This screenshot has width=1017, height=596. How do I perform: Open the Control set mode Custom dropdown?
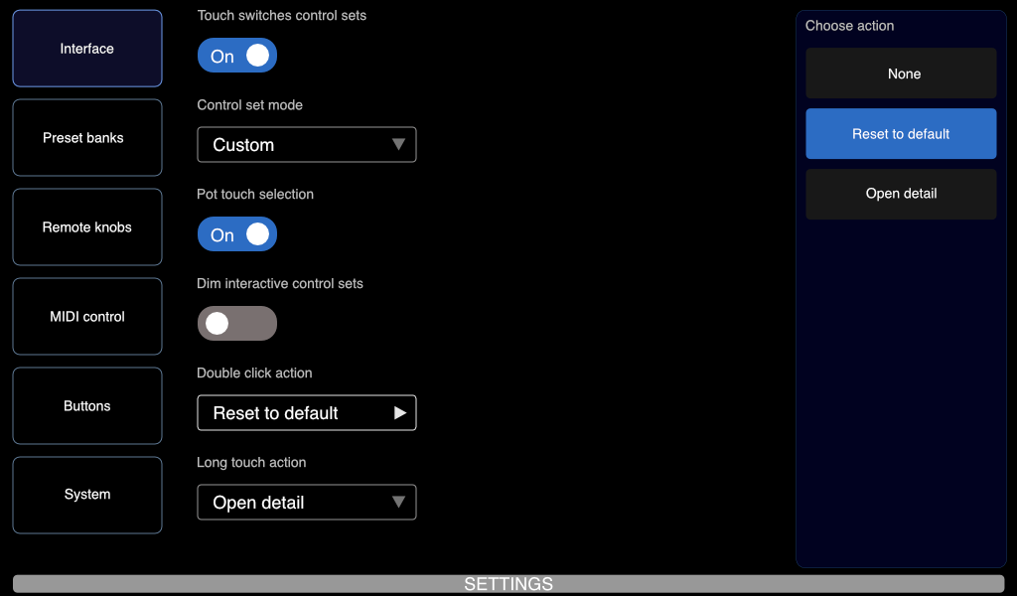coord(307,145)
